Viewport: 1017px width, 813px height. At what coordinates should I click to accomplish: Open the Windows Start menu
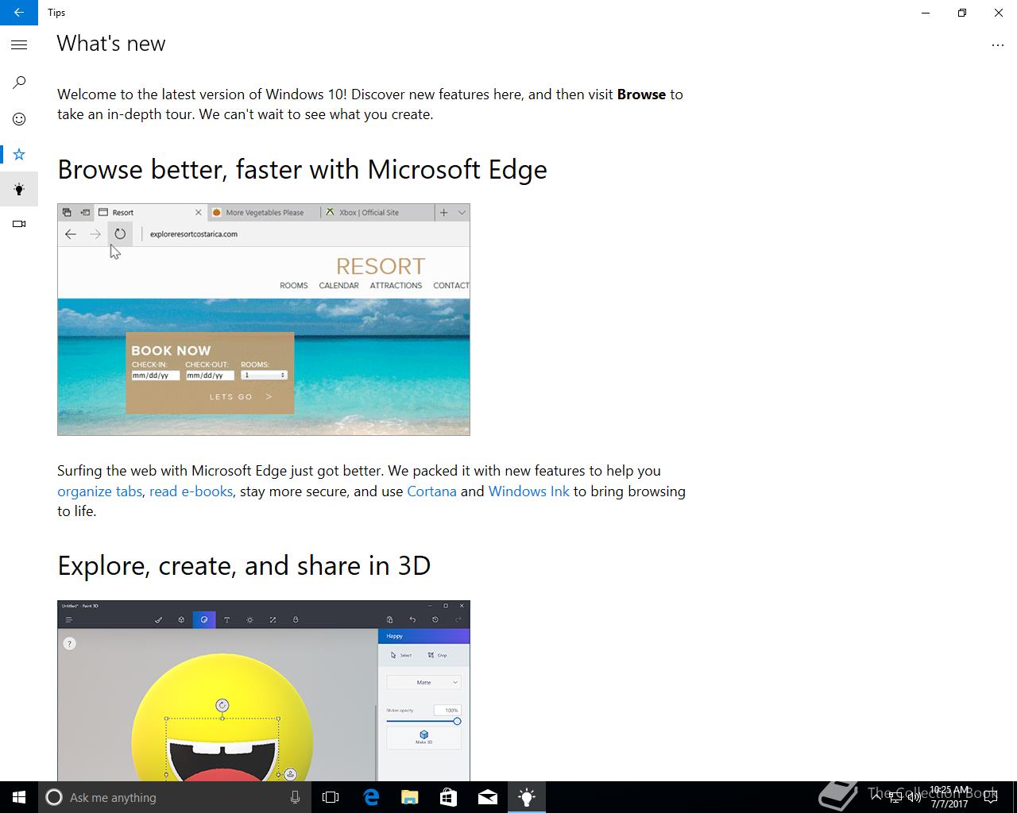click(x=19, y=797)
